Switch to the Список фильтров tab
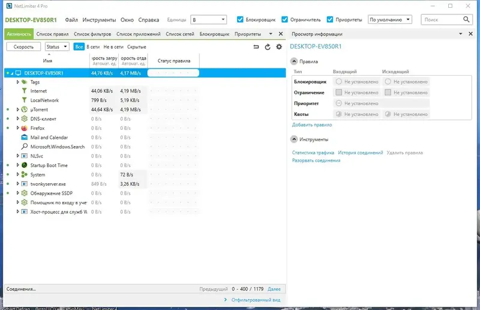Image resolution: width=480 pixels, height=310 pixels. 92,34
